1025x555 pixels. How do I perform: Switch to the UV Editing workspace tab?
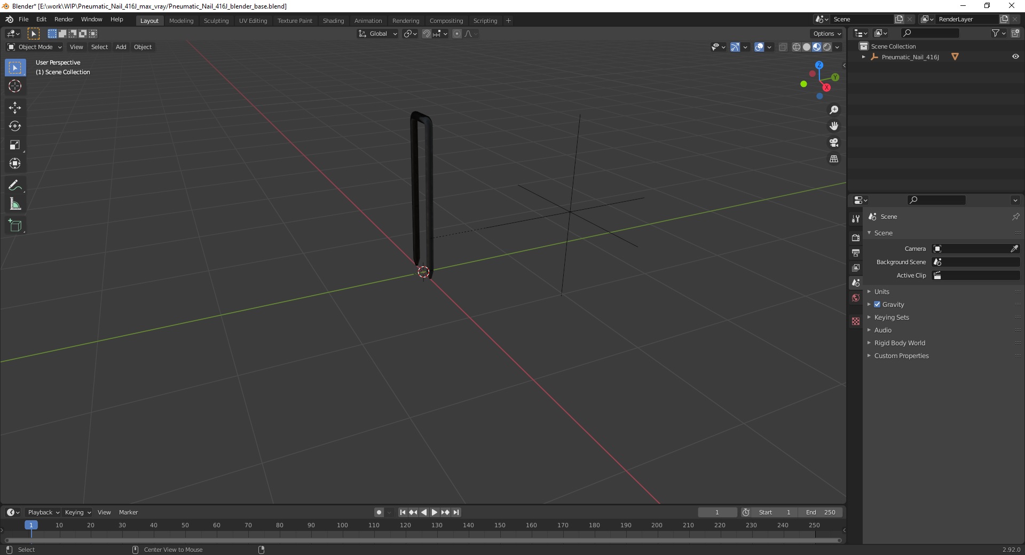click(253, 21)
